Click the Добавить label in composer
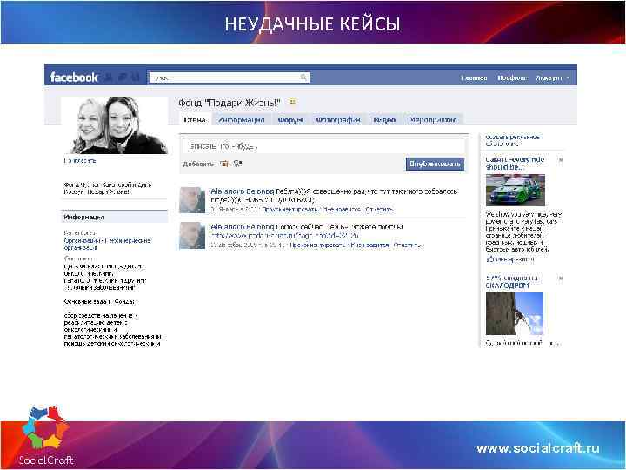Image resolution: width=626 pixels, height=470 pixels. pos(198,164)
